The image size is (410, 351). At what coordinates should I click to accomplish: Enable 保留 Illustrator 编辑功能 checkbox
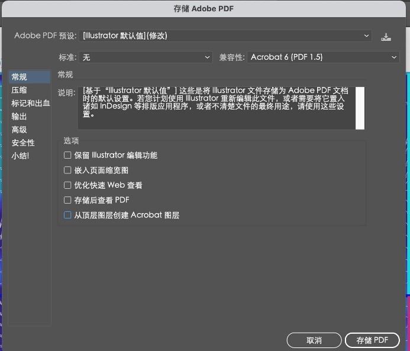67,156
